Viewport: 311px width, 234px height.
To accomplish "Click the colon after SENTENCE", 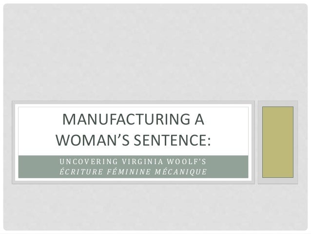I will tap(209, 141).
